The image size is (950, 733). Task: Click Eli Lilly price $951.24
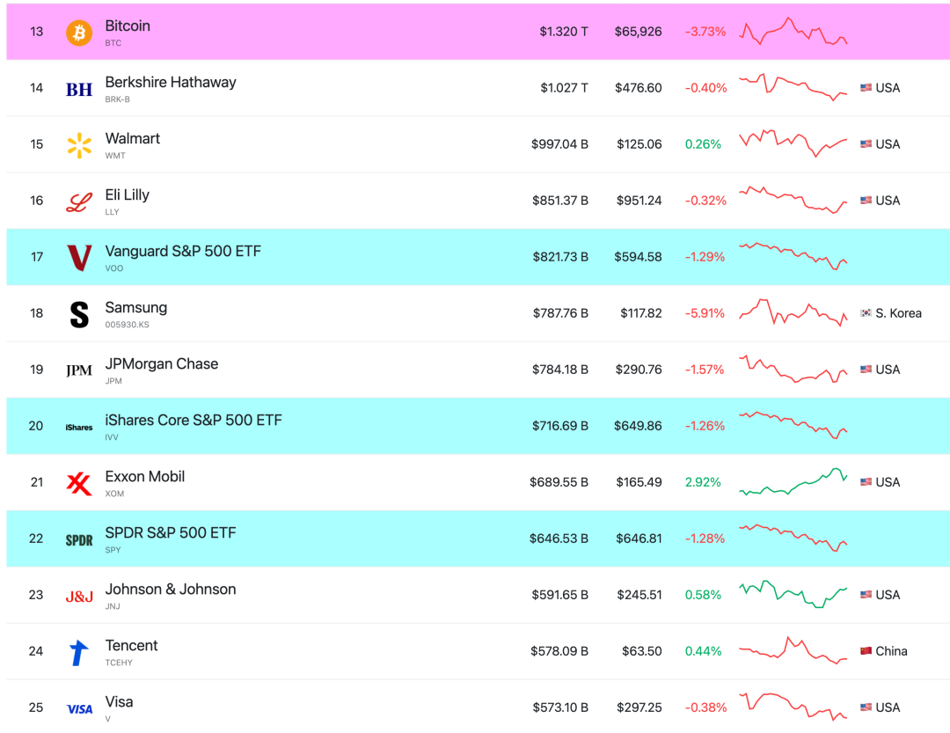point(639,201)
